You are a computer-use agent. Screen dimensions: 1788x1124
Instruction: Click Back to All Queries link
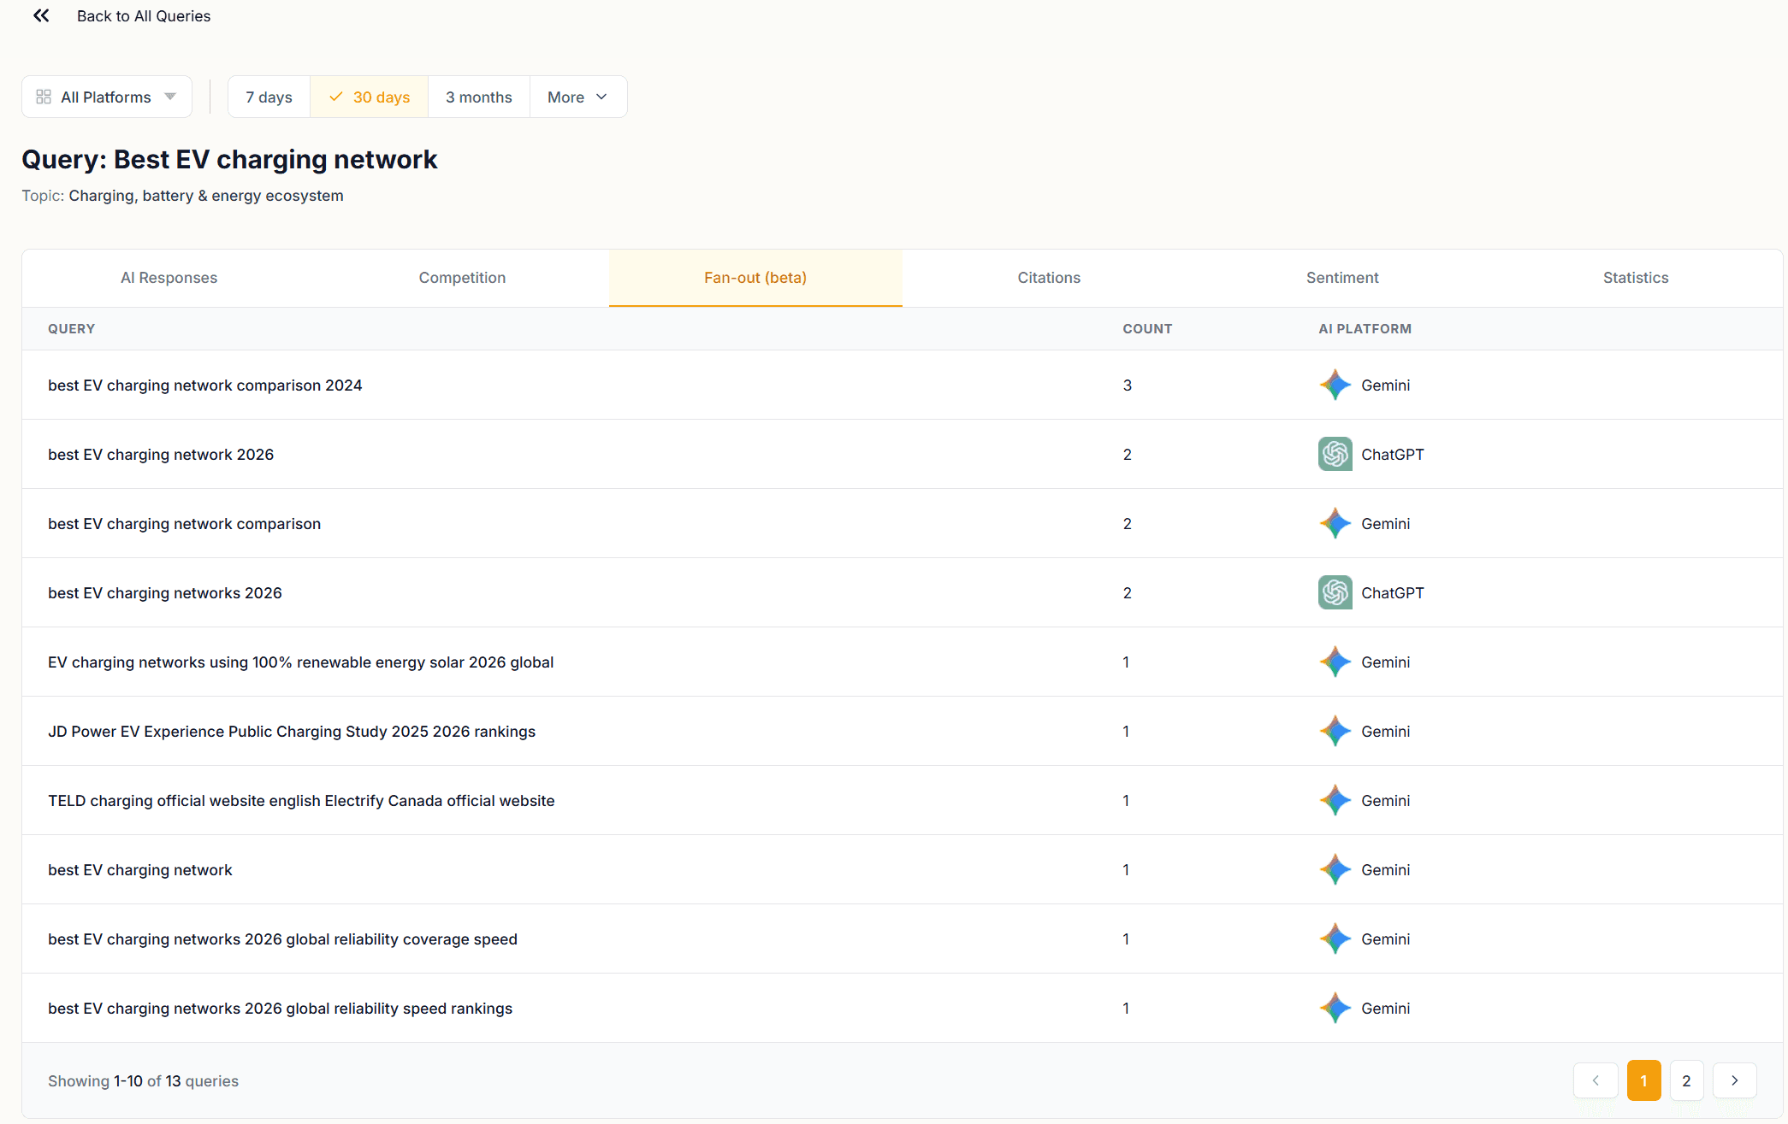[x=143, y=15]
